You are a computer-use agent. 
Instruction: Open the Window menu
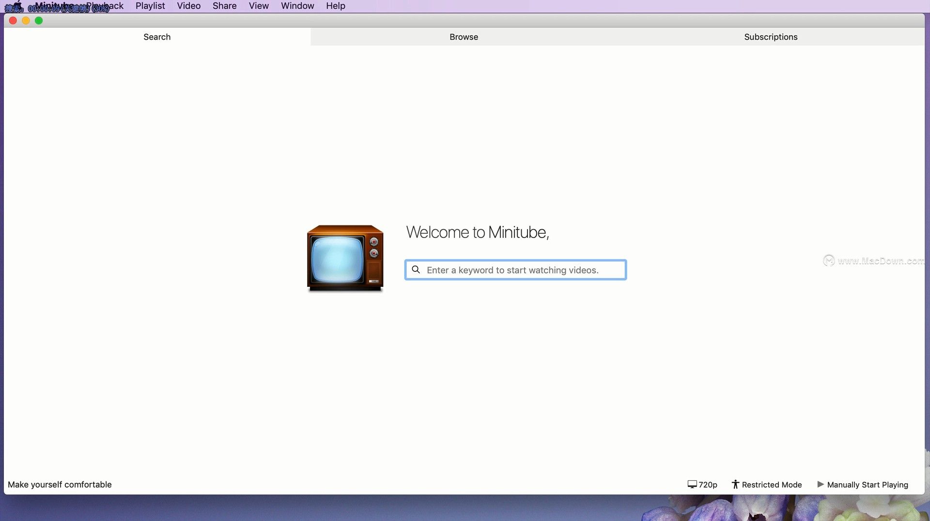[x=297, y=6]
